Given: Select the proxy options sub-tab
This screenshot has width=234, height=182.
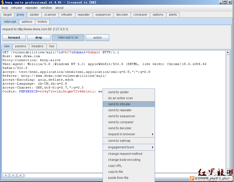Looking at the screenshot, I should tap(27, 22).
